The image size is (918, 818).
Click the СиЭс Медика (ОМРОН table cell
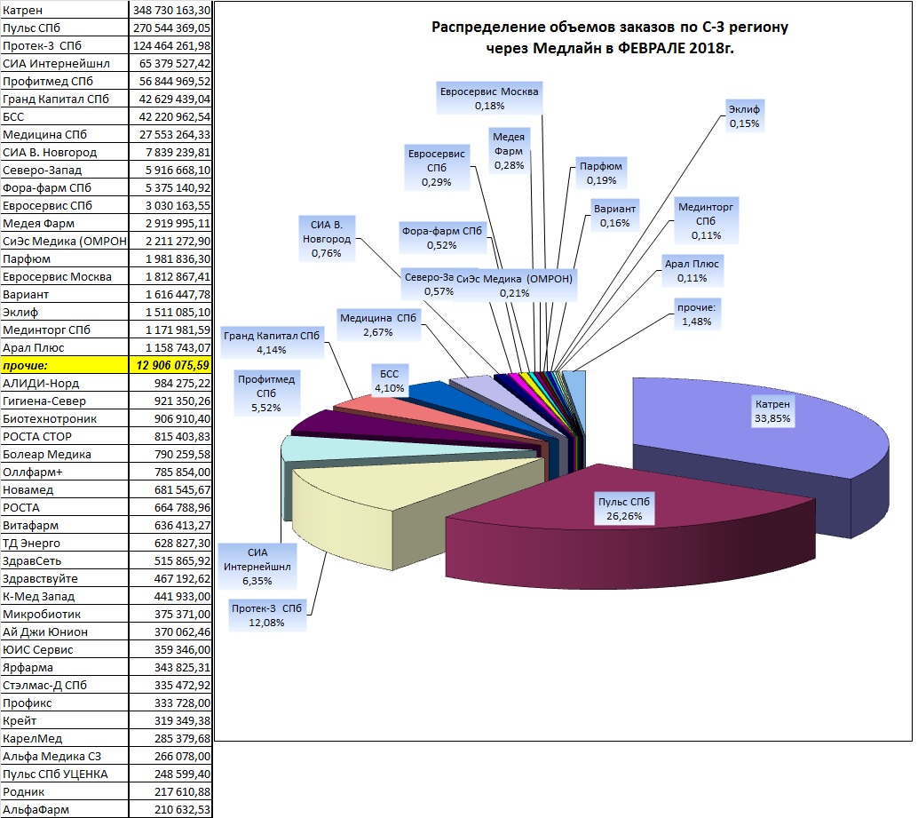[64, 242]
